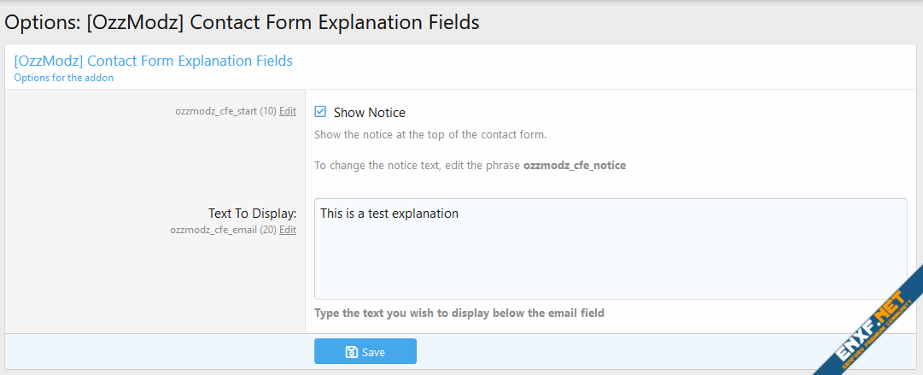The image size is (923, 375).
Task: Click the ozzmodz_cfe_start (10) option ID text
Action: pos(225,111)
